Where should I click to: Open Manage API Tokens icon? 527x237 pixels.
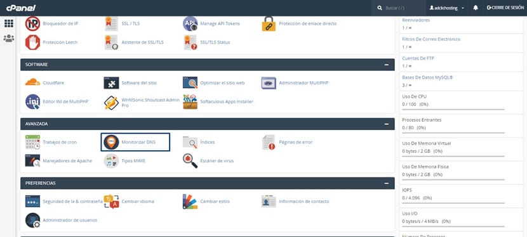tap(190, 23)
